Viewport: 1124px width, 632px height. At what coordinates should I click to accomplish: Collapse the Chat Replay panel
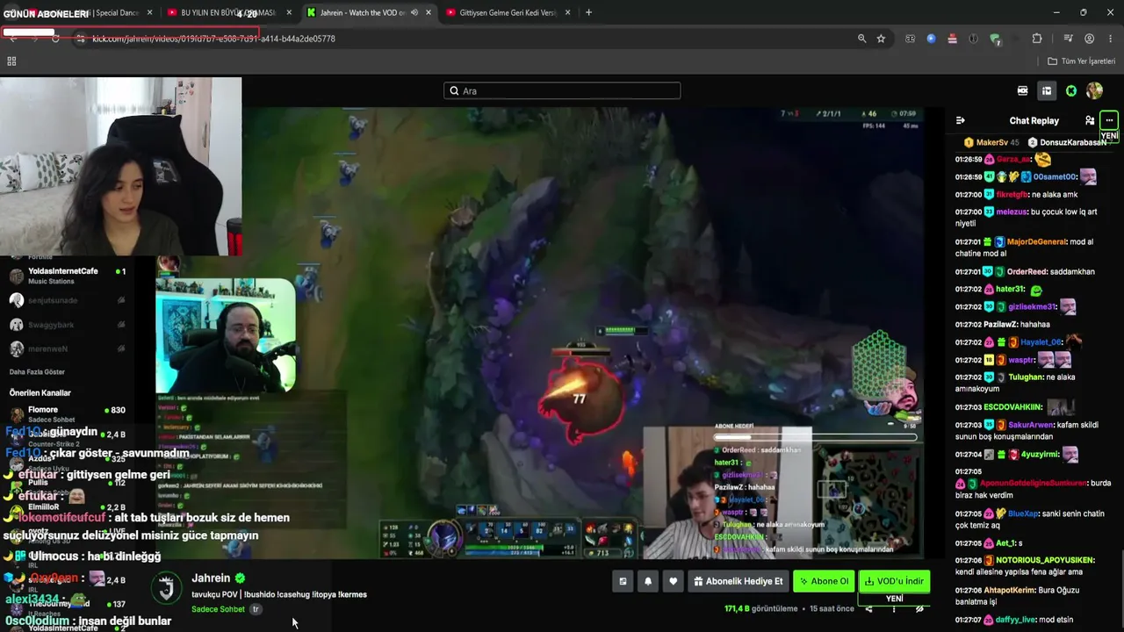coord(961,120)
